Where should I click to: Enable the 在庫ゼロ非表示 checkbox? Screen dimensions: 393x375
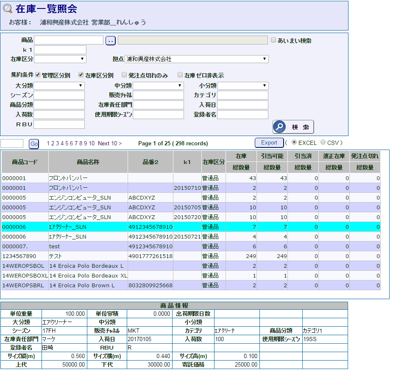point(180,75)
